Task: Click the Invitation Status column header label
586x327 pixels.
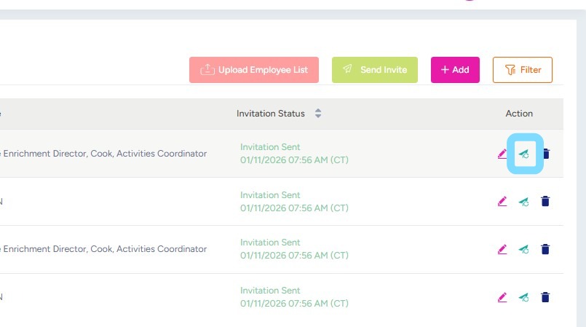Action: click(271, 114)
